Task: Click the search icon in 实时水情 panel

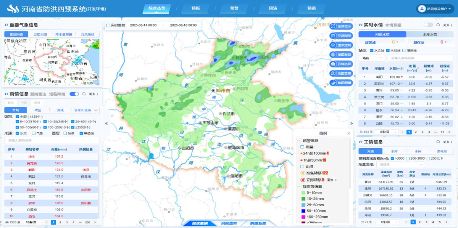Action: click(x=438, y=25)
